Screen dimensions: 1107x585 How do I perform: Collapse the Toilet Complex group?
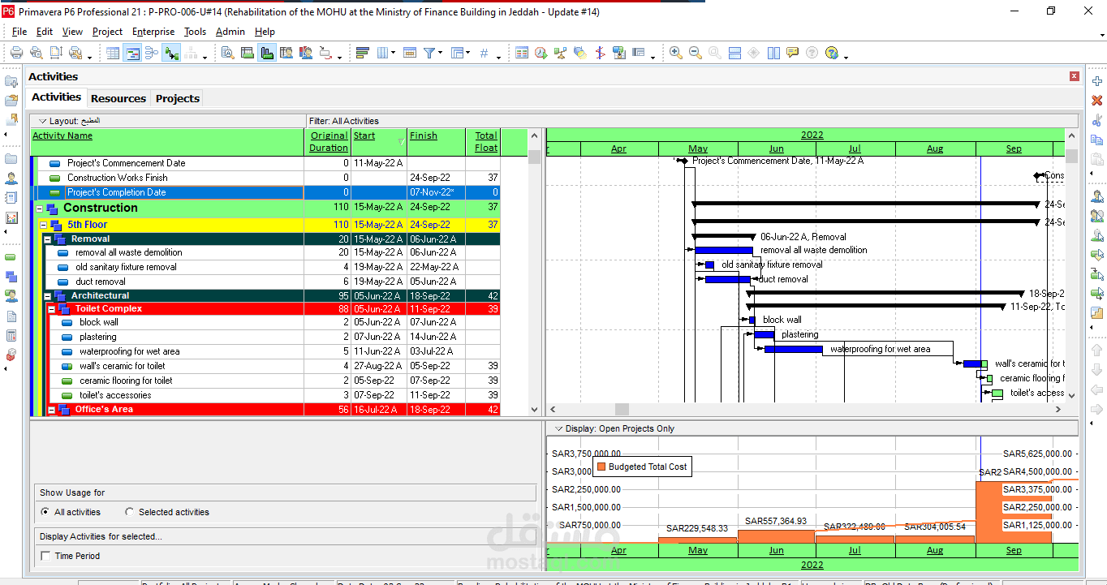pos(52,309)
